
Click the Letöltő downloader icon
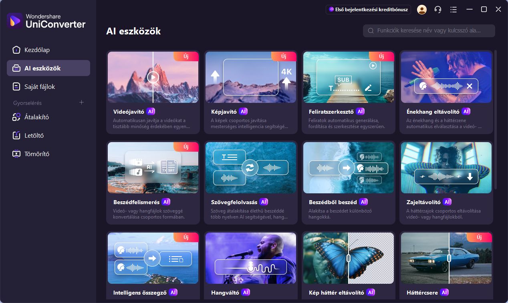(x=16, y=135)
